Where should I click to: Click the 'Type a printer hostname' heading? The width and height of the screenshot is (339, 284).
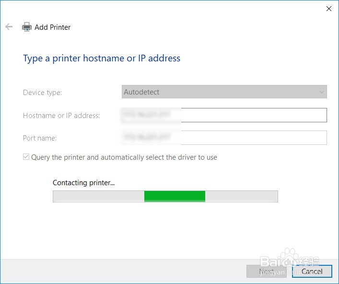point(102,59)
